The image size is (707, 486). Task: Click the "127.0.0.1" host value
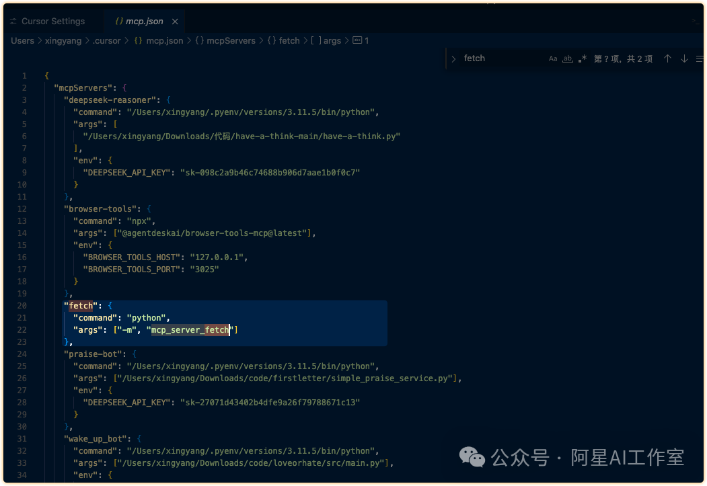point(217,257)
